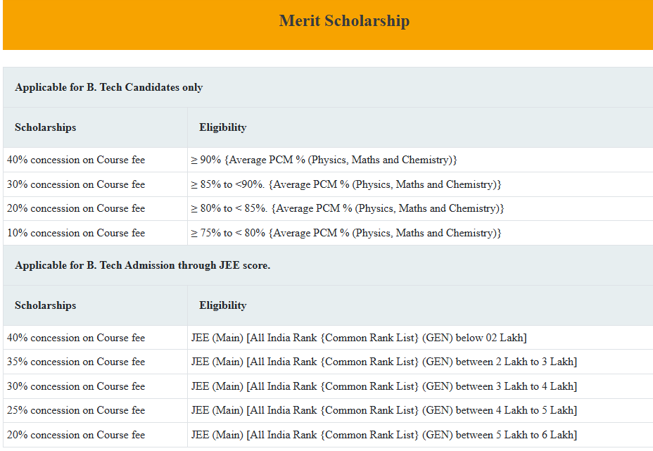653x451 pixels.
Task: Click the ≥ 80% to < 85% eligibility text
Action: [348, 208]
